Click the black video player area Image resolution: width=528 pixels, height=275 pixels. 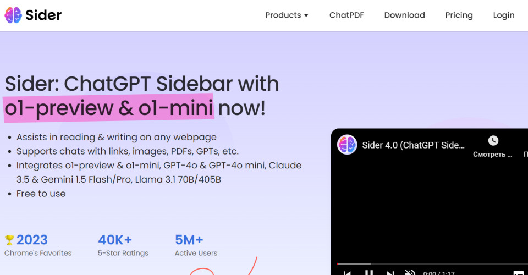coord(429,209)
